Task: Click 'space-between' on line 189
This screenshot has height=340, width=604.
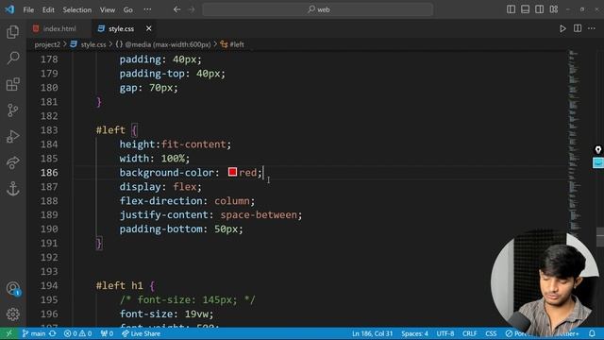Action: (259, 214)
